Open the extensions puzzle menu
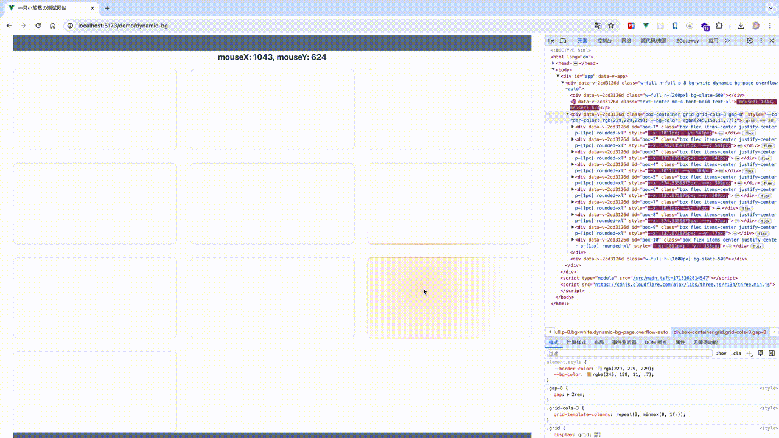779x438 pixels. point(719,26)
